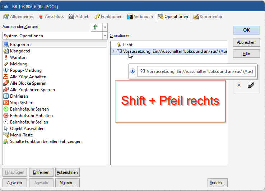Select Schalte Funktion bei allen Fahrzeugen entry

(46, 141)
